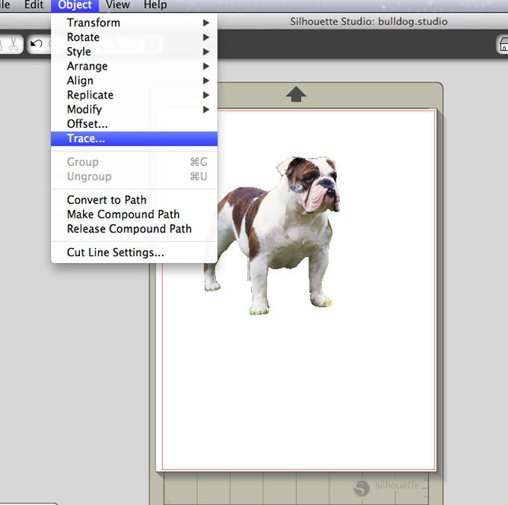
Task: Expand the Align submenu
Action: point(134,81)
